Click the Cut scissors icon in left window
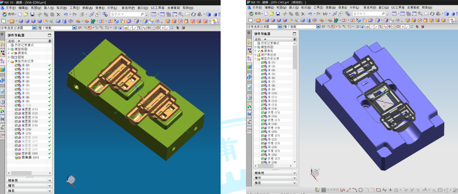 39,14
